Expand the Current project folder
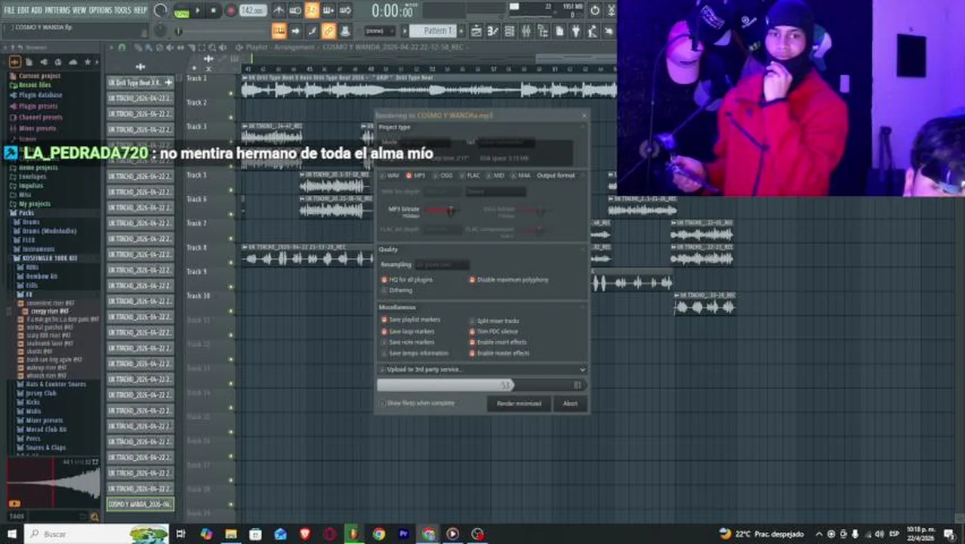This screenshot has width=965, height=544. coord(39,76)
